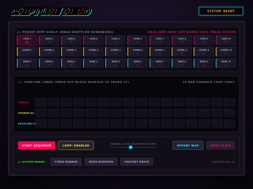Pick the BASS_2 riff node
This screenshot has width=253, height=189.
49,63
